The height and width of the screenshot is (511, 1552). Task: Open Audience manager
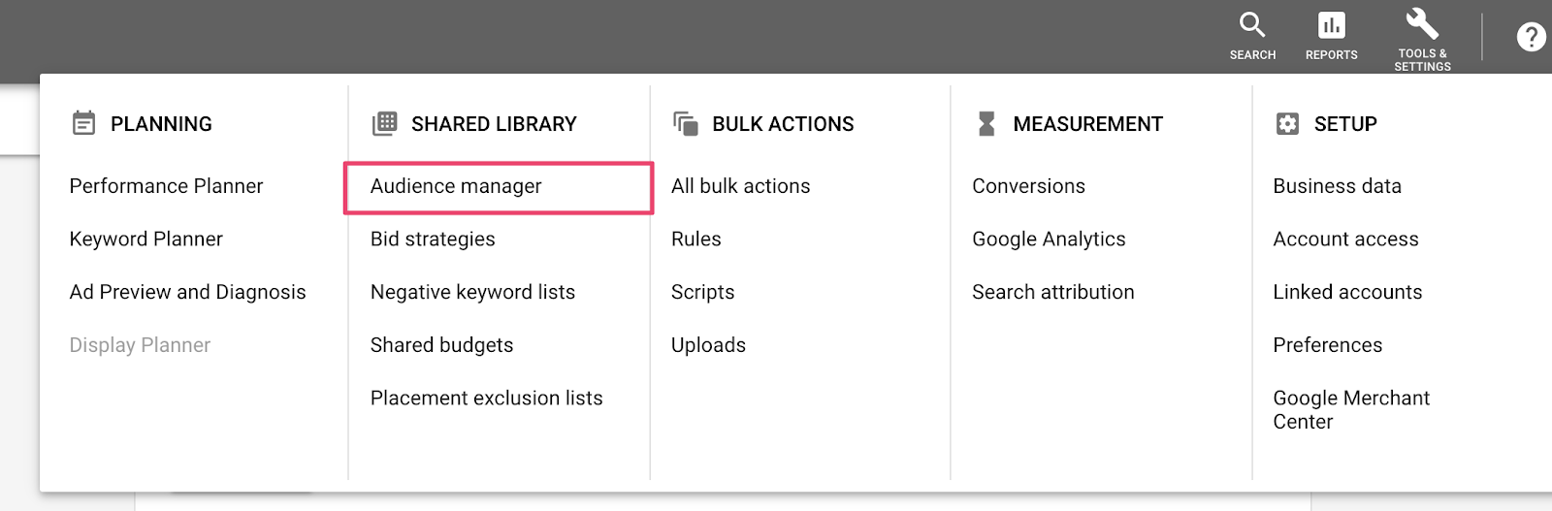pos(456,186)
